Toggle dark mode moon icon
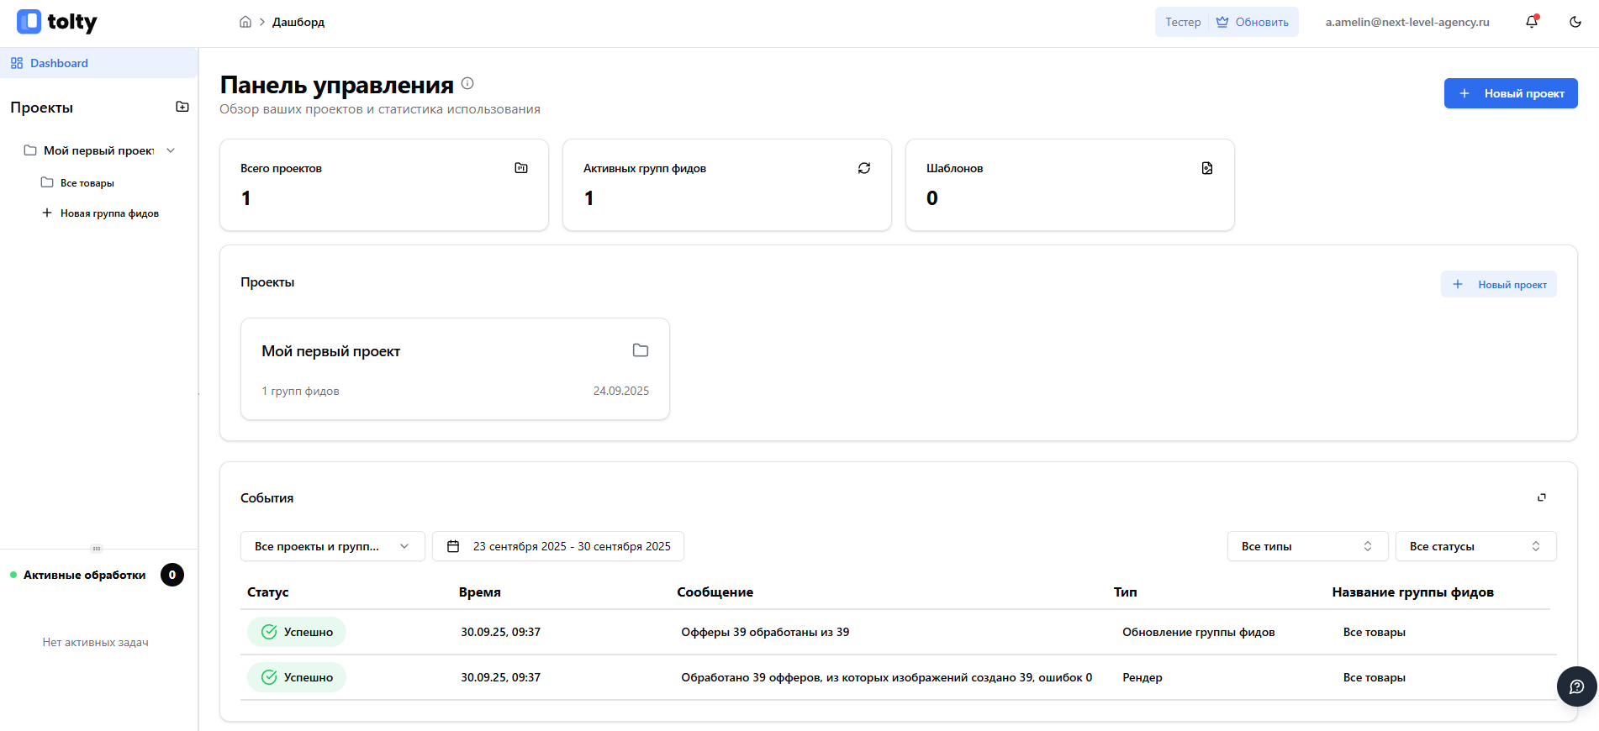1599x731 pixels. coord(1575,22)
